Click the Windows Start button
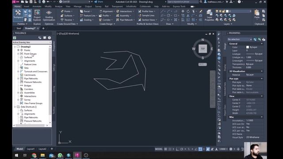This screenshot has height=159, width=283. point(16,155)
